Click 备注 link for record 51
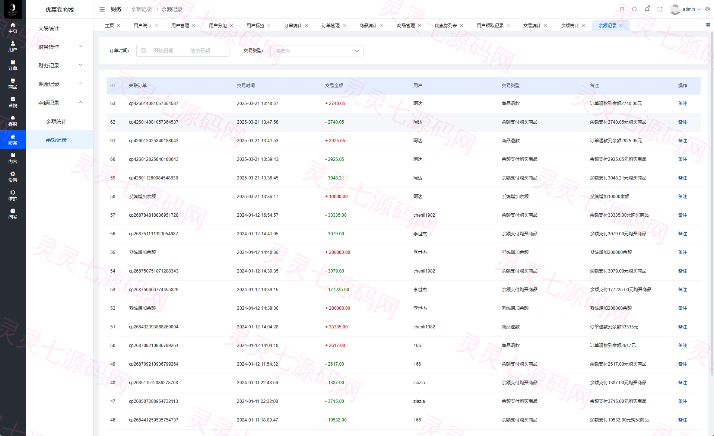Screen dimensions: 714x436 [x=682, y=327]
